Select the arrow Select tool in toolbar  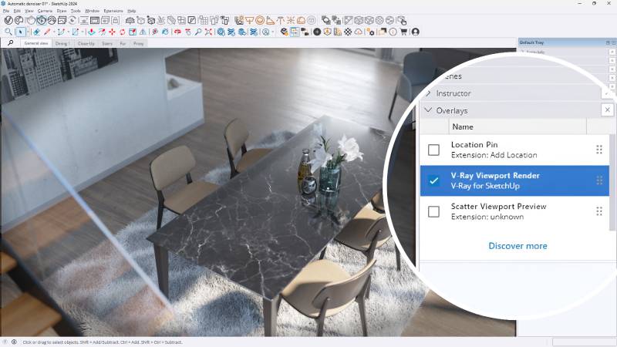coord(20,32)
